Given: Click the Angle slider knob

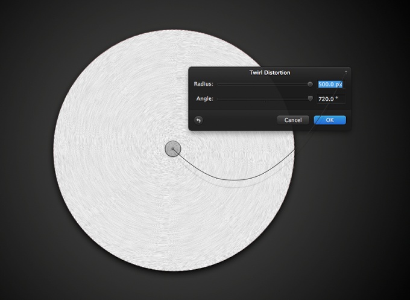Looking at the screenshot, I should click(x=311, y=98).
